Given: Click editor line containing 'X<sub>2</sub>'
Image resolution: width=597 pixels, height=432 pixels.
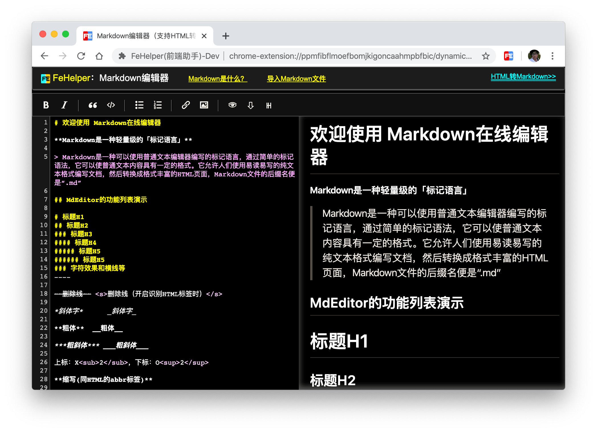Looking at the screenshot, I should [x=131, y=362].
